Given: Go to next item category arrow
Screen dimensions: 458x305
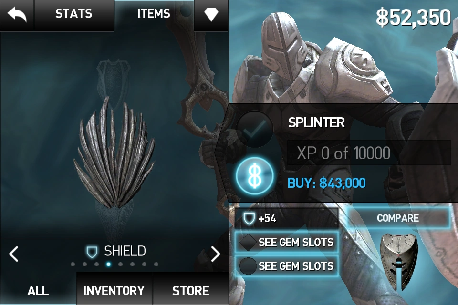Looking at the screenshot, I should point(216,254).
